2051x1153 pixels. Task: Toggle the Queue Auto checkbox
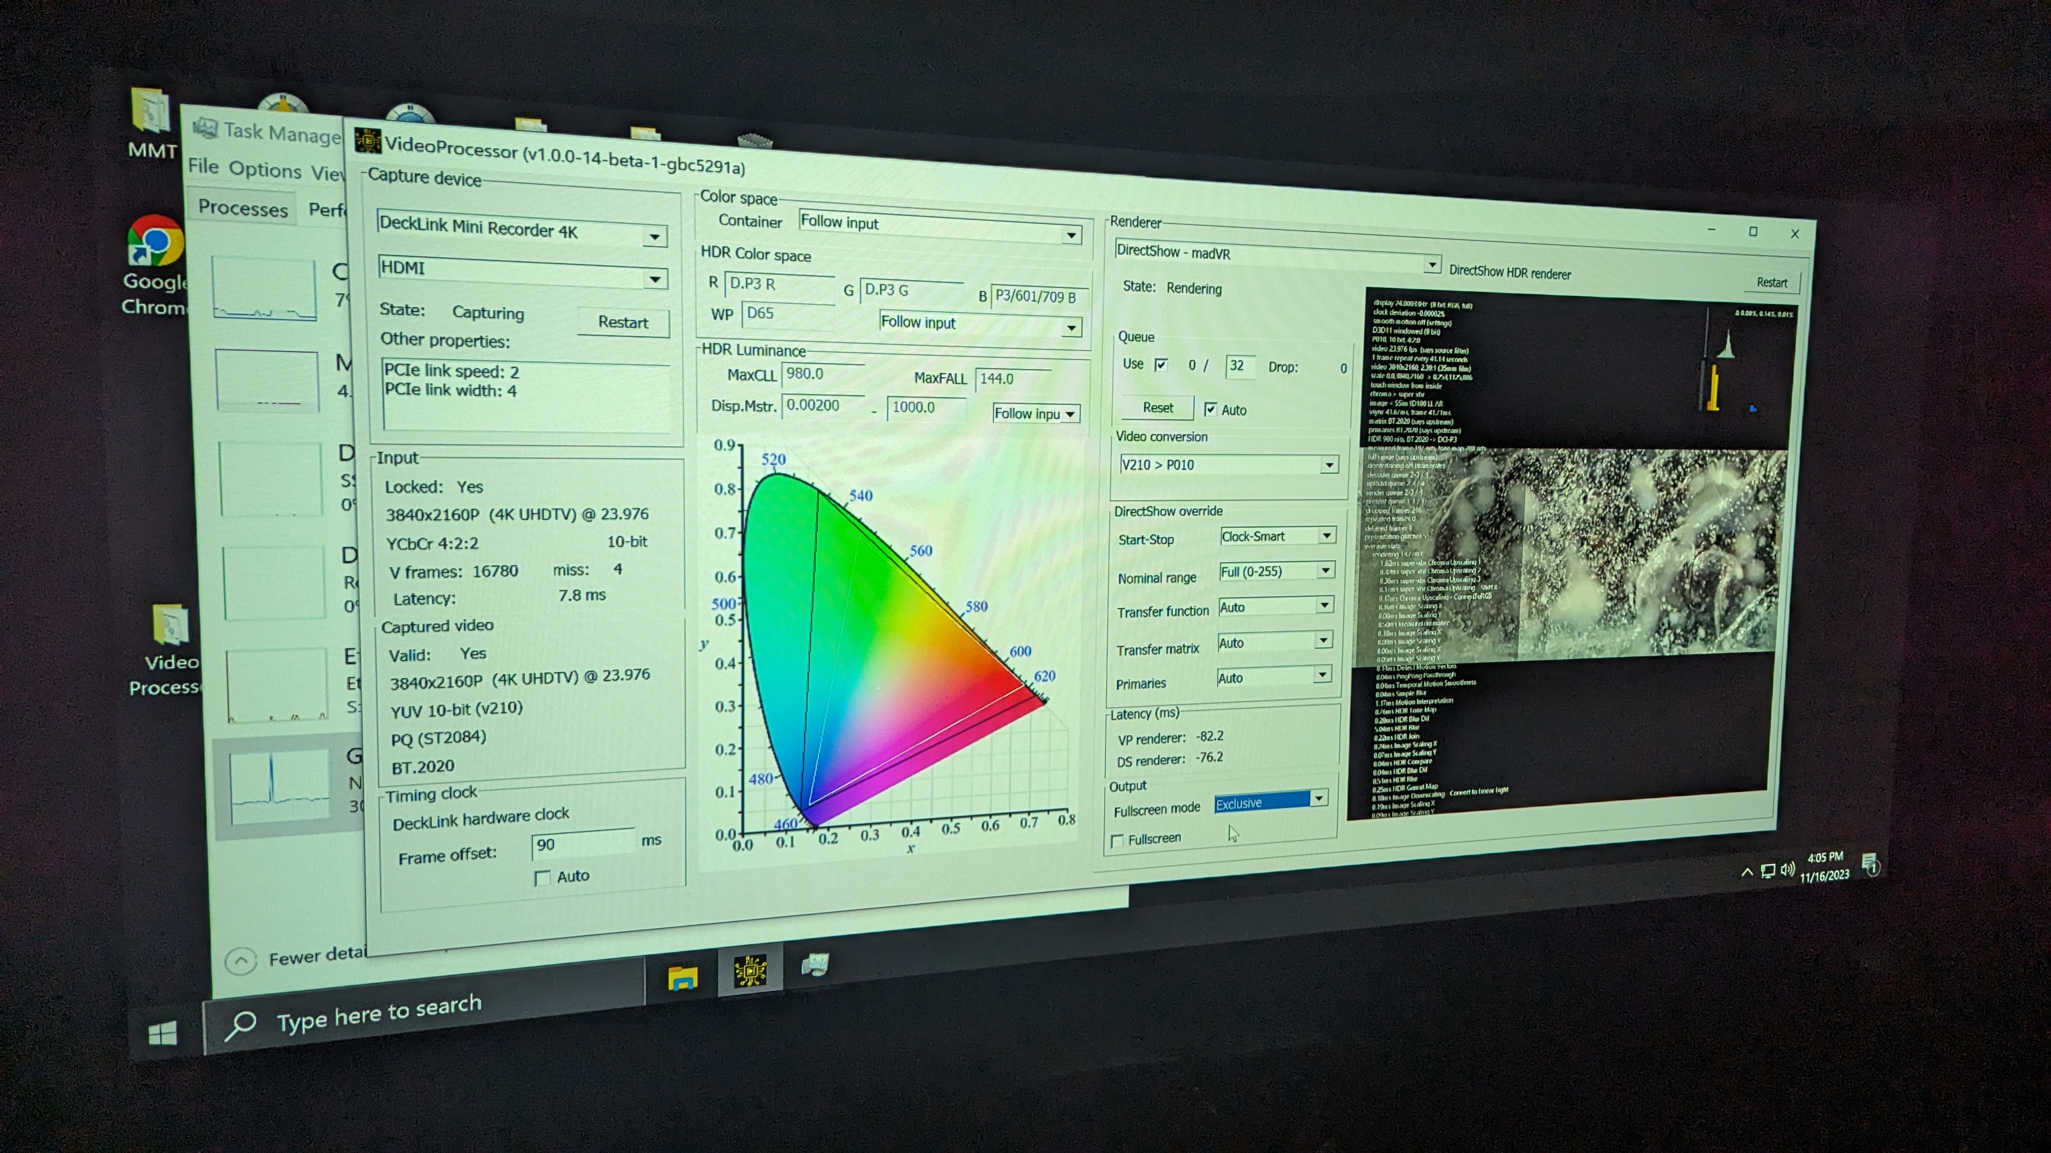tap(1210, 409)
